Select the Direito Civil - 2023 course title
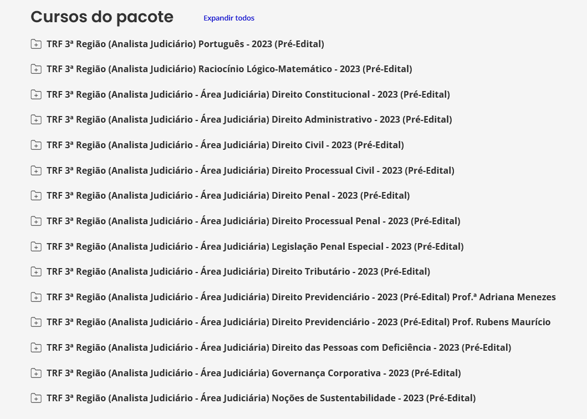Viewport: 587px width, 419px height. click(226, 145)
